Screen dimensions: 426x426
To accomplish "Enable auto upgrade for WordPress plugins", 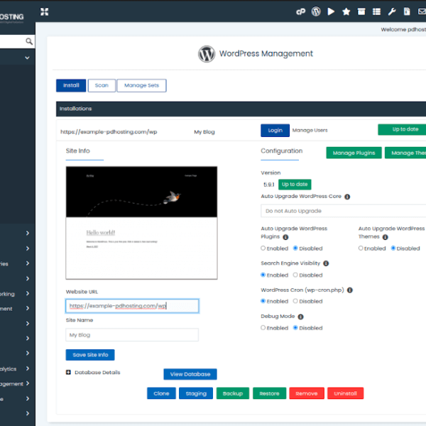I will tap(263, 248).
